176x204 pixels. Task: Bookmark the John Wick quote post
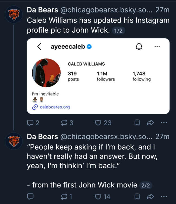pos(137,196)
